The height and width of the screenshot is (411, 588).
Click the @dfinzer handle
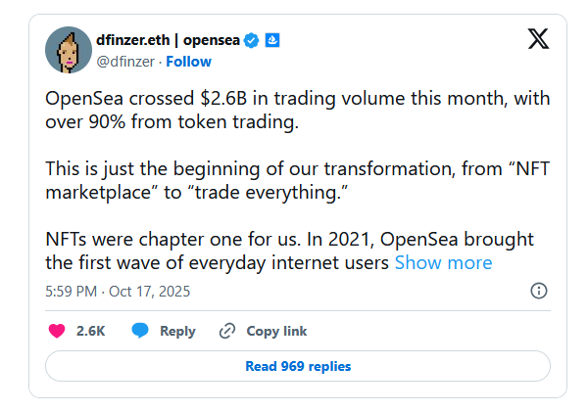(x=127, y=61)
